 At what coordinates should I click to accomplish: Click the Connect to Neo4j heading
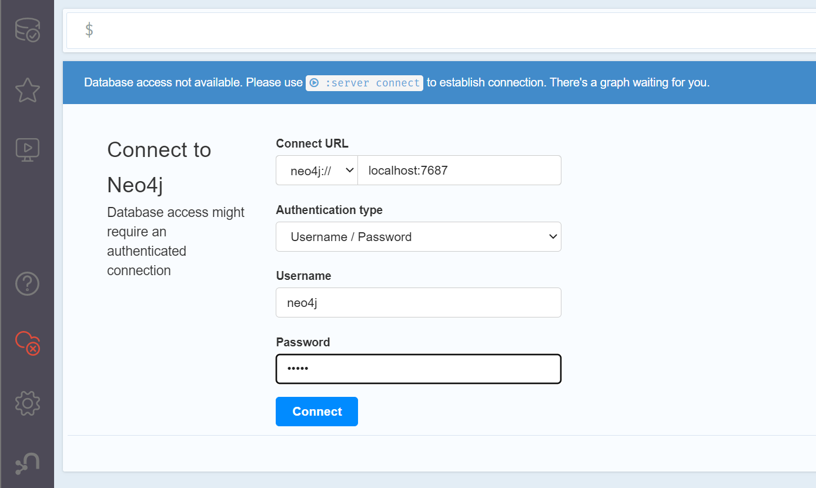[159, 168]
